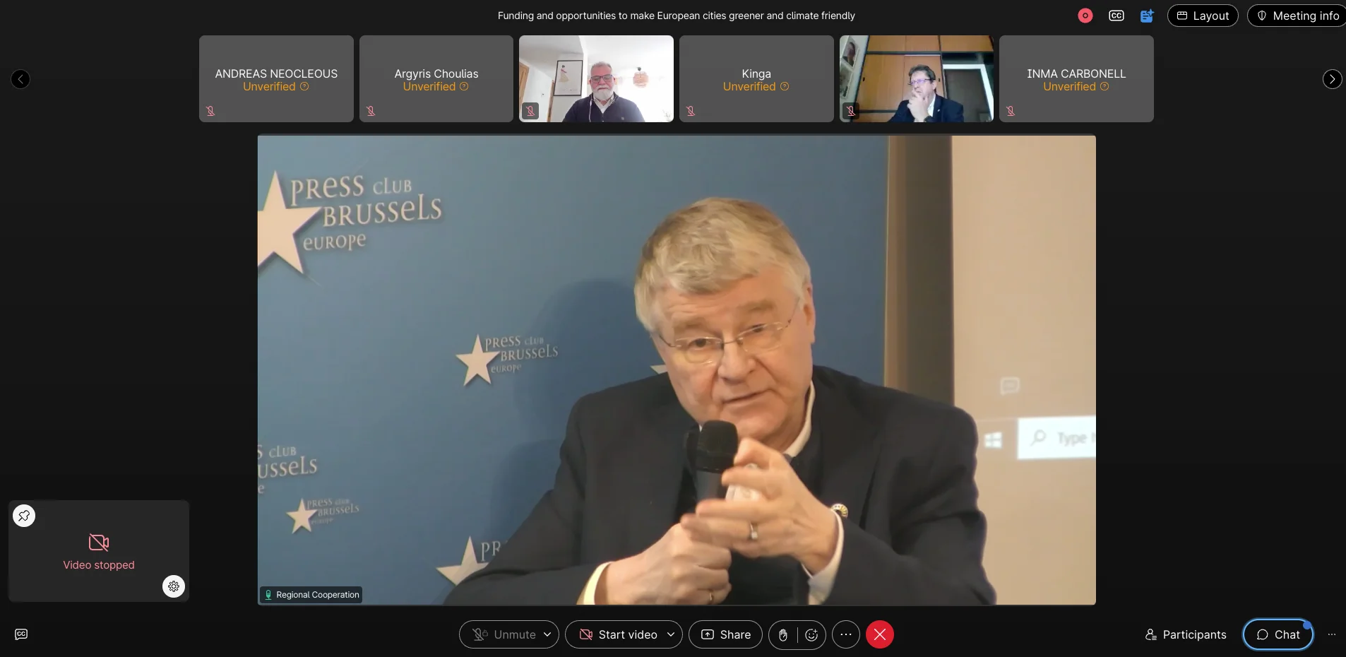Click the info icon beside Argyris Choulias Unverified
This screenshot has width=1346, height=657.
pyautogui.click(x=464, y=86)
